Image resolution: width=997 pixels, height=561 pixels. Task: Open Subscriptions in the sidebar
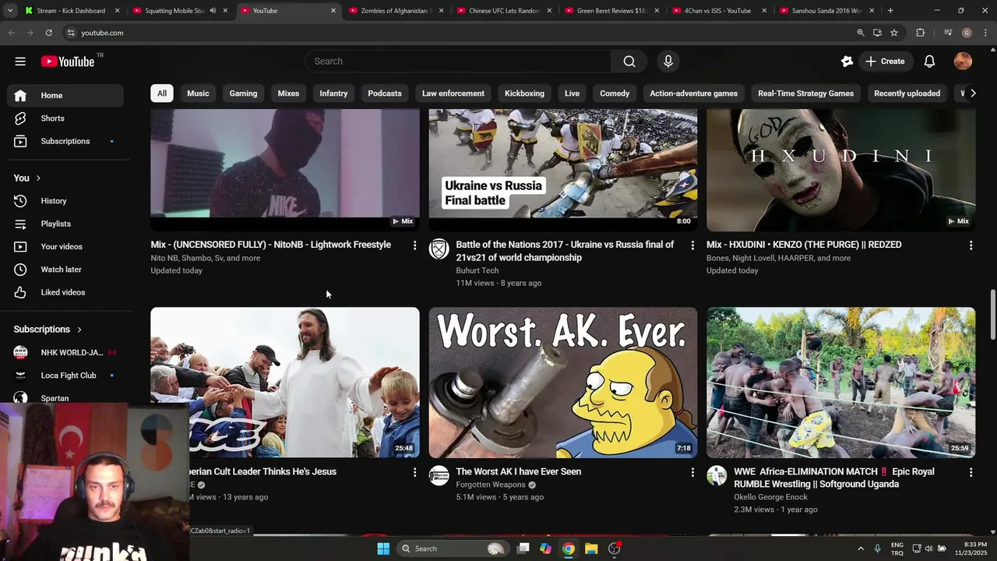(x=65, y=141)
